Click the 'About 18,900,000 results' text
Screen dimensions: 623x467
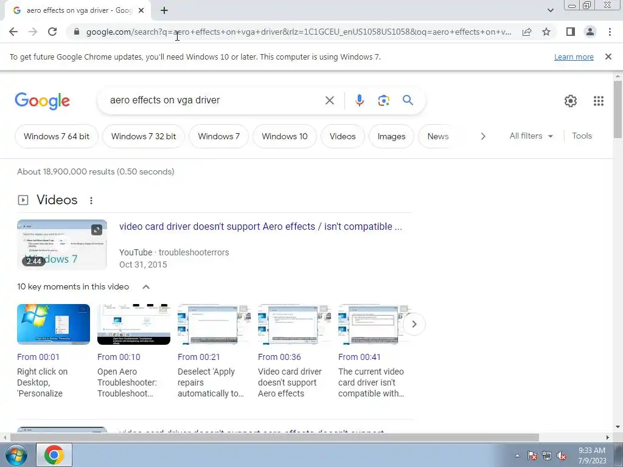click(x=96, y=171)
